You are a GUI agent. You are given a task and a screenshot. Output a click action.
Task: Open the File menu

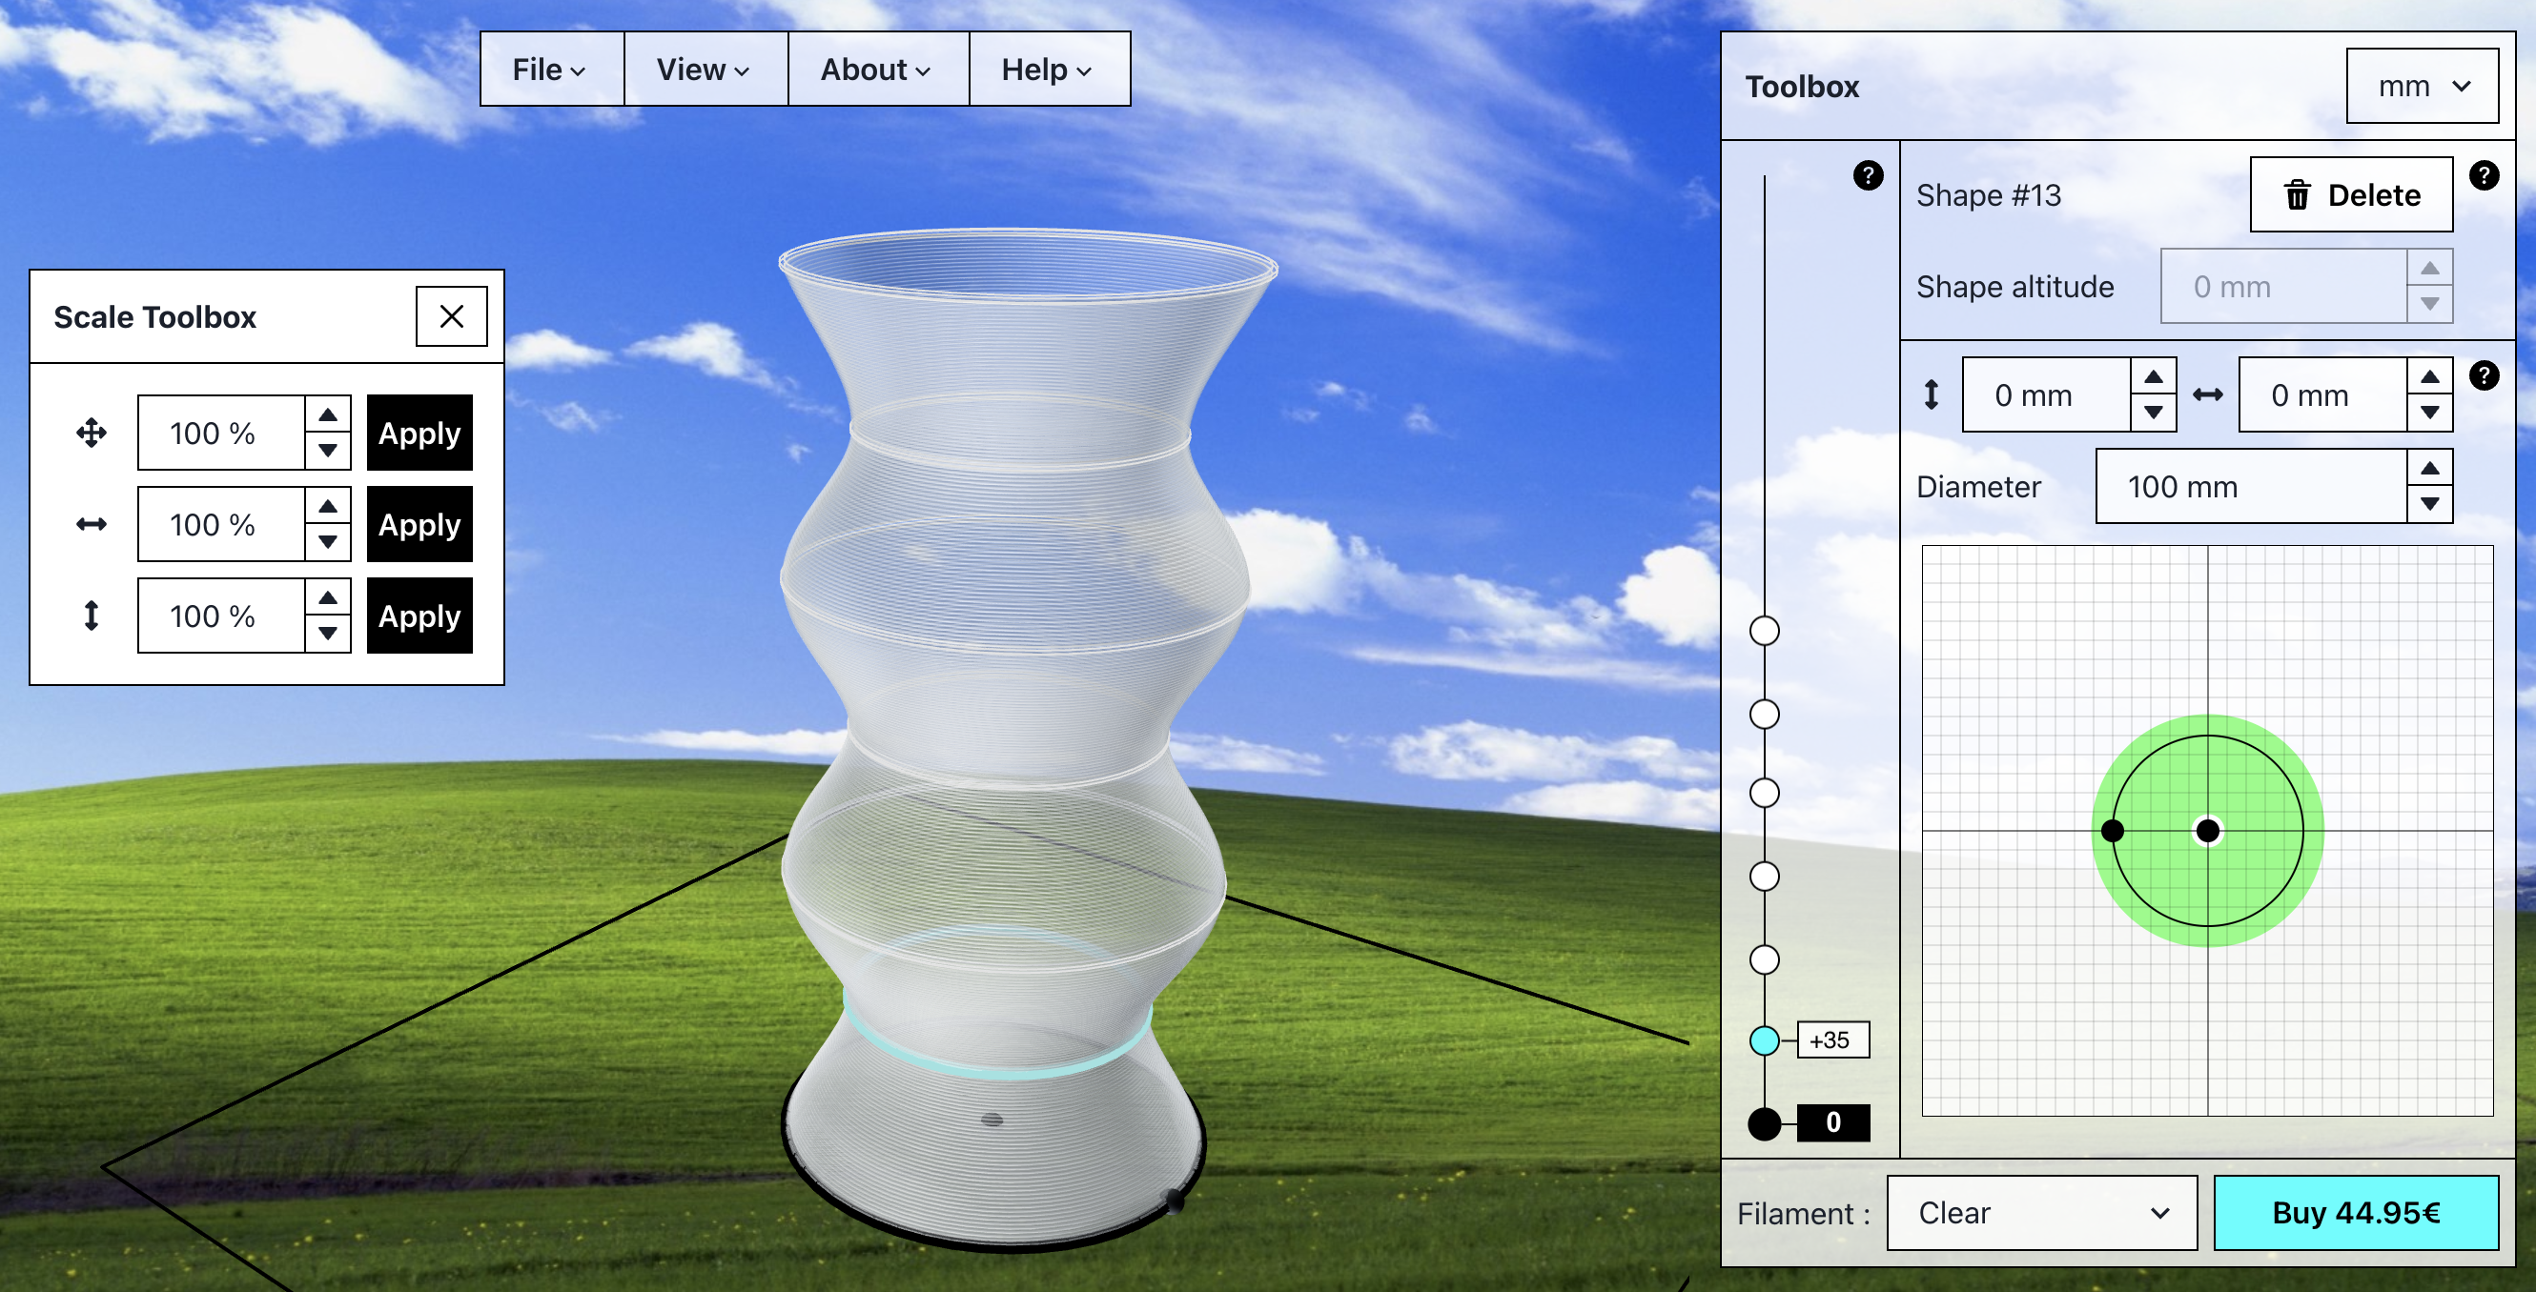coord(551,70)
